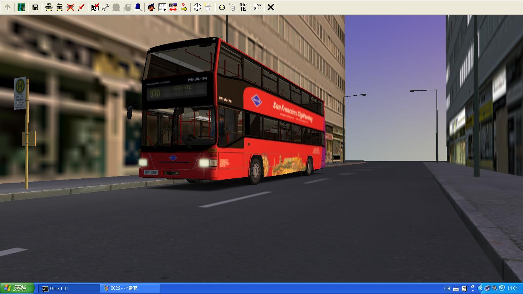Viewport: 523px width, 294px height.
Task: Switch to Omsi 1.01 taskbar button
Action: pos(69,288)
